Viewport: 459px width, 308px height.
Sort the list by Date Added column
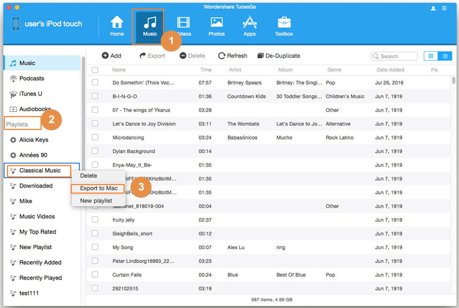pos(390,70)
